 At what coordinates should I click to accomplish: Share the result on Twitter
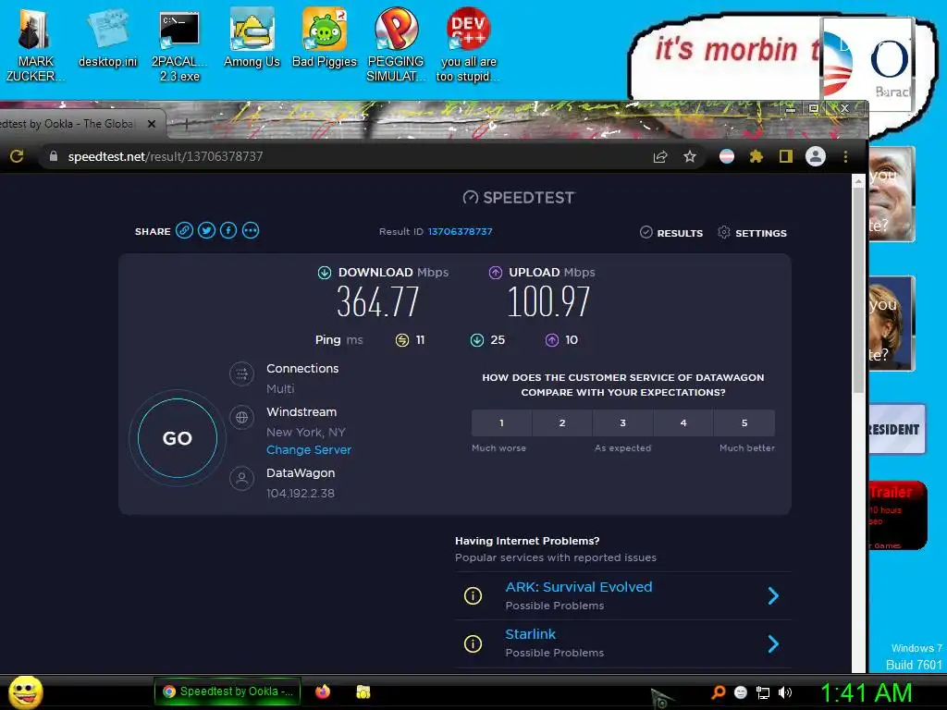pyautogui.click(x=206, y=230)
